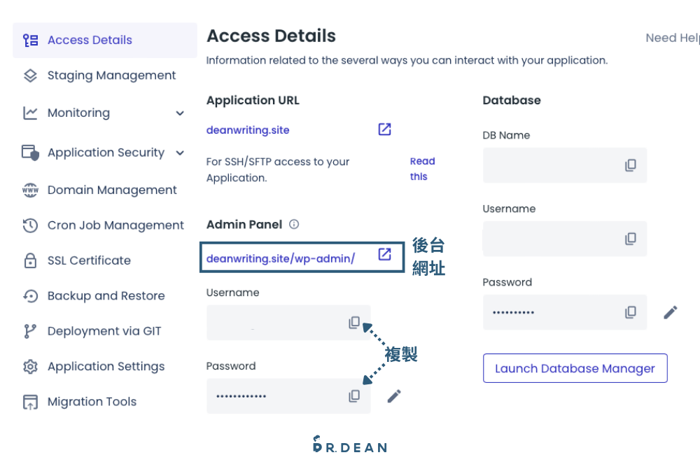
Task: Copy the Admin Panel password
Action: pos(354,396)
